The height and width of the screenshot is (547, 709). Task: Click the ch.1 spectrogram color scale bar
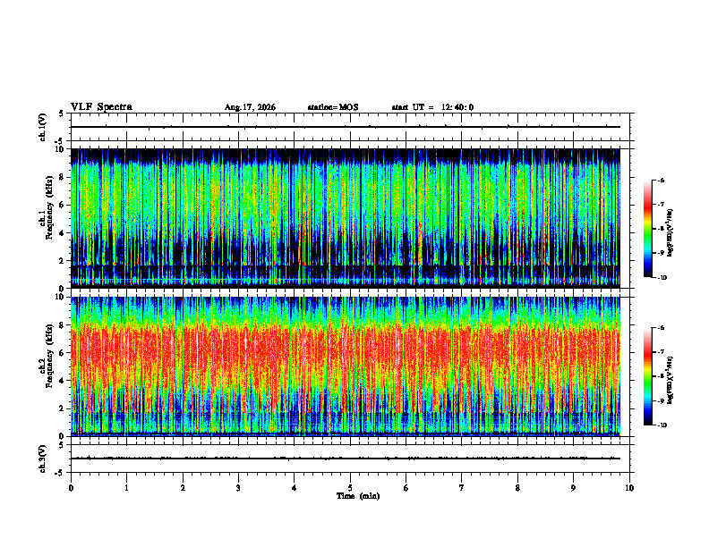(x=647, y=229)
